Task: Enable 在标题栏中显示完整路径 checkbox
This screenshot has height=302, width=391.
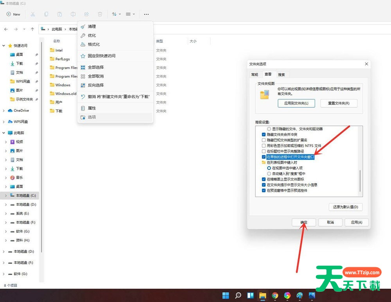Action: 264,151
